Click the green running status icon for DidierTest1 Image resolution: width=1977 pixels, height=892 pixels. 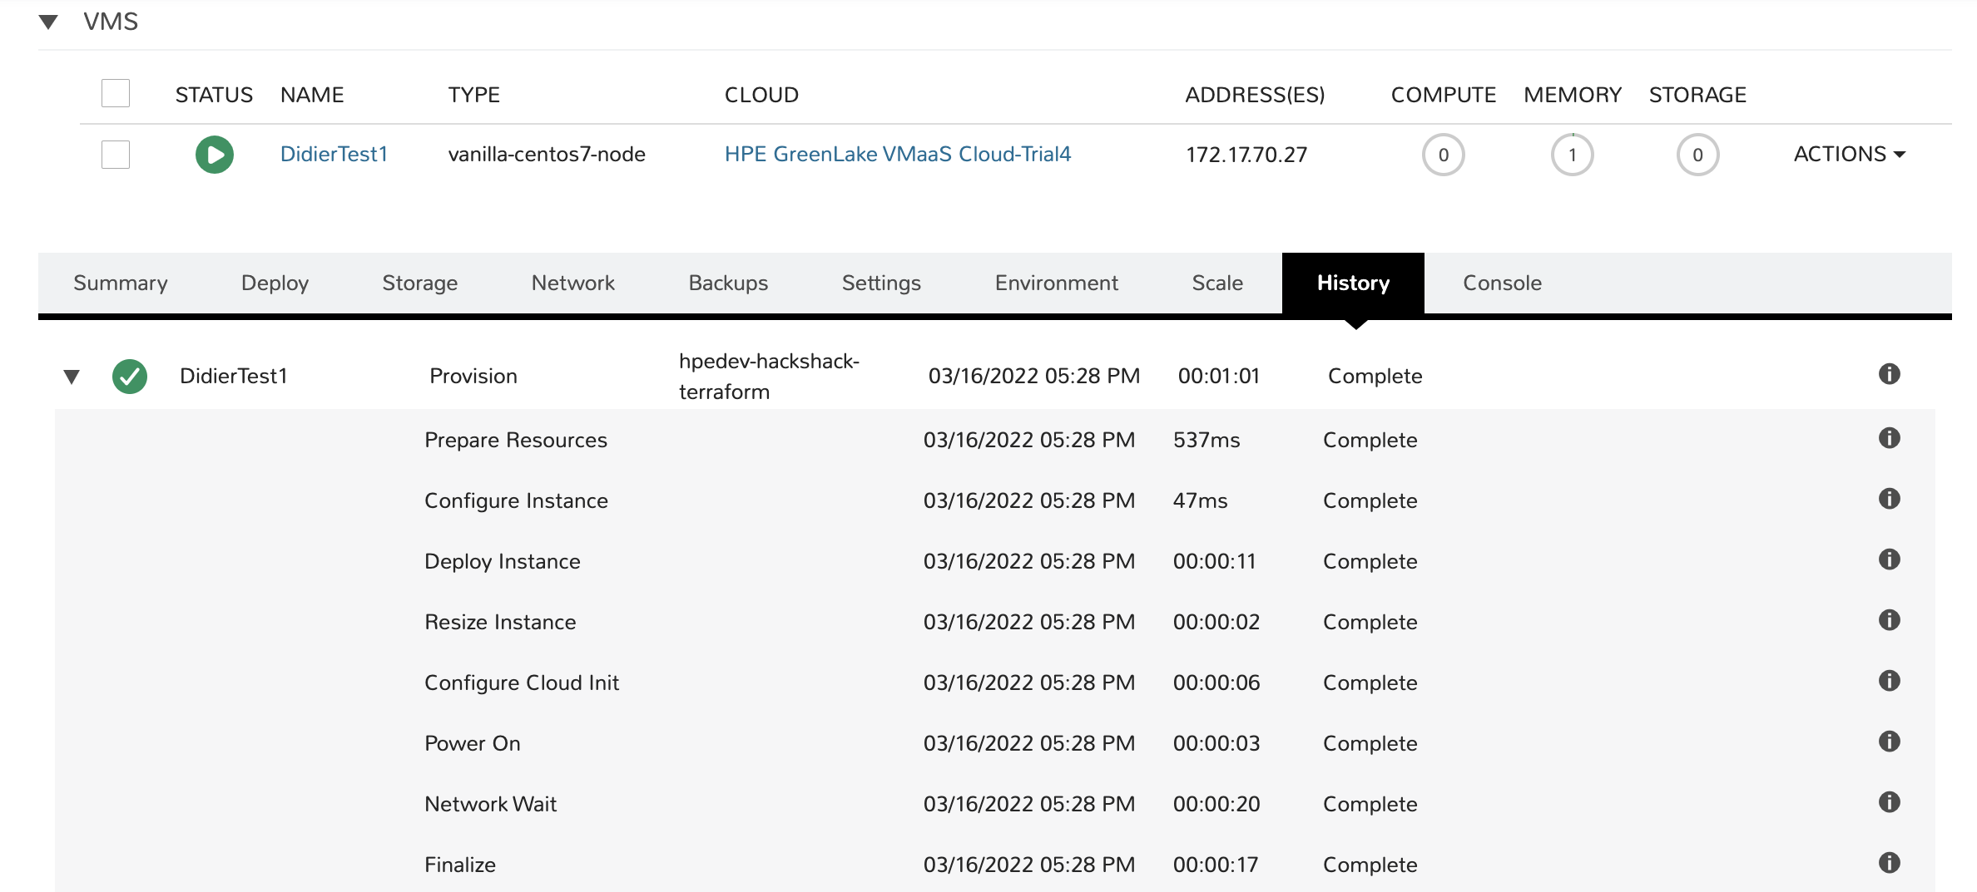215,155
